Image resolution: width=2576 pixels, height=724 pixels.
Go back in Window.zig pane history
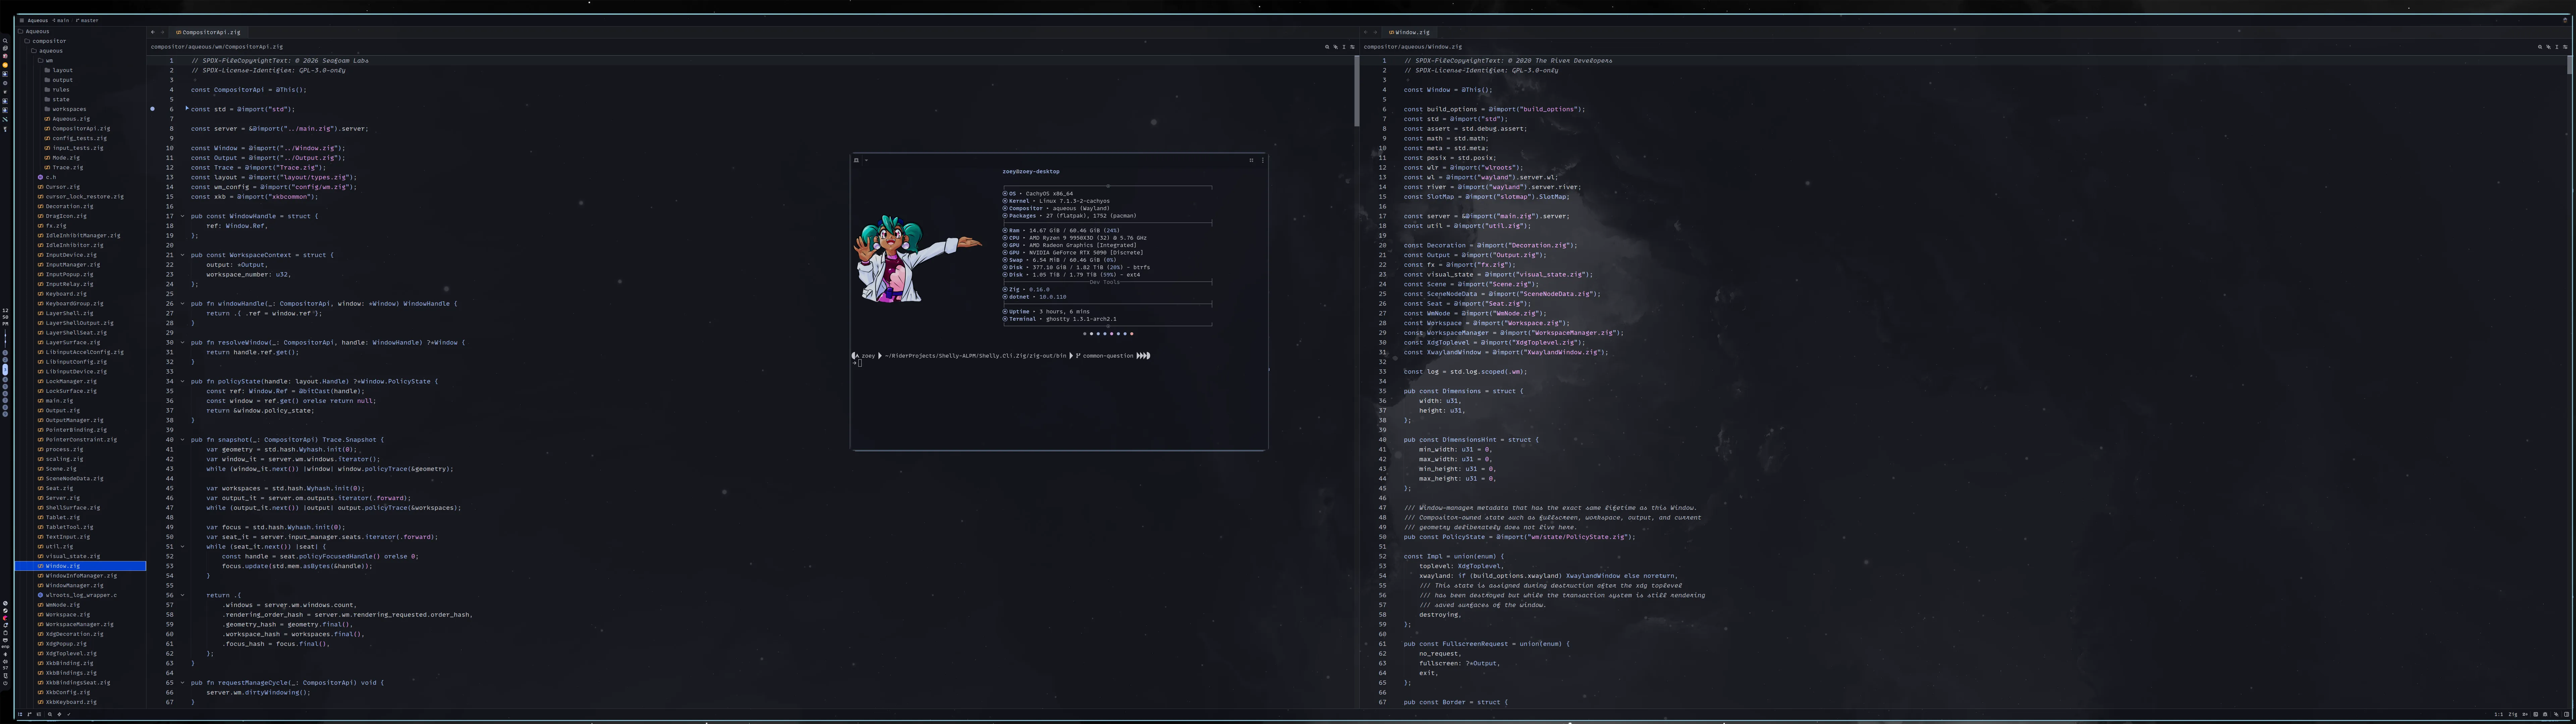pyautogui.click(x=1366, y=32)
